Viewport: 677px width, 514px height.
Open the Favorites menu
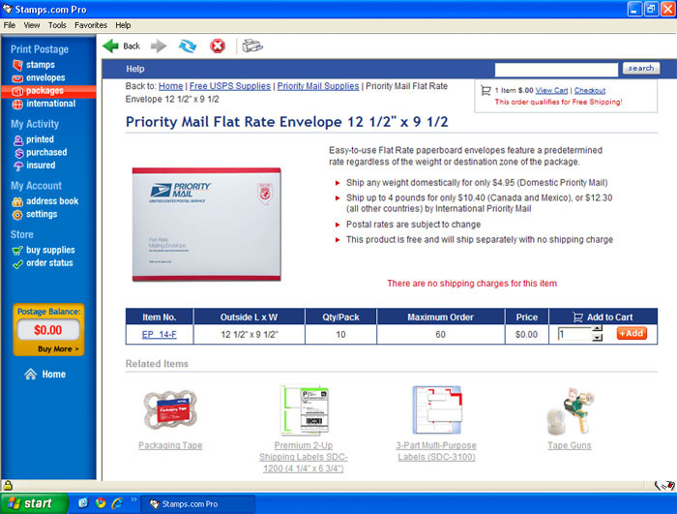[x=91, y=25]
